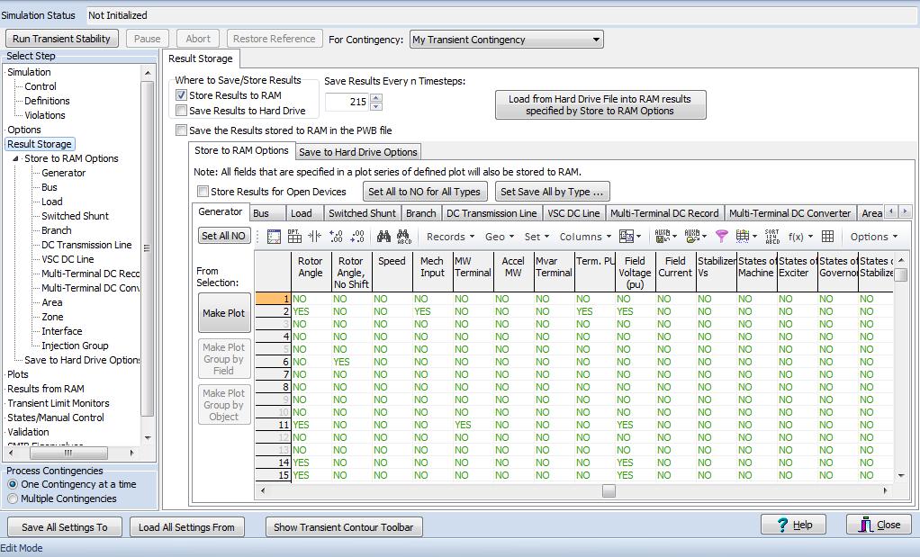The height and width of the screenshot is (557, 920).
Task: Click the binoculars ABCD search icon
Action: (404, 237)
